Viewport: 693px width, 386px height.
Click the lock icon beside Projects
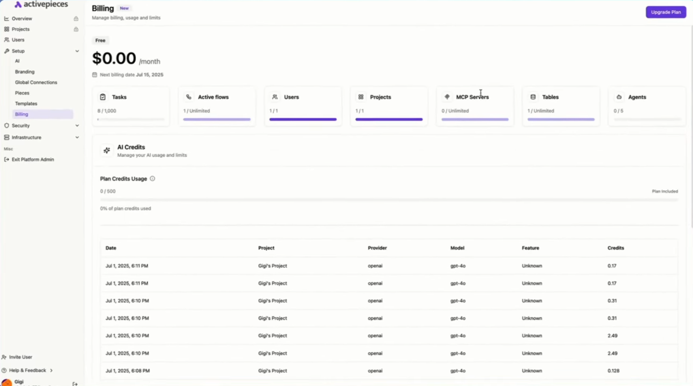(x=76, y=29)
